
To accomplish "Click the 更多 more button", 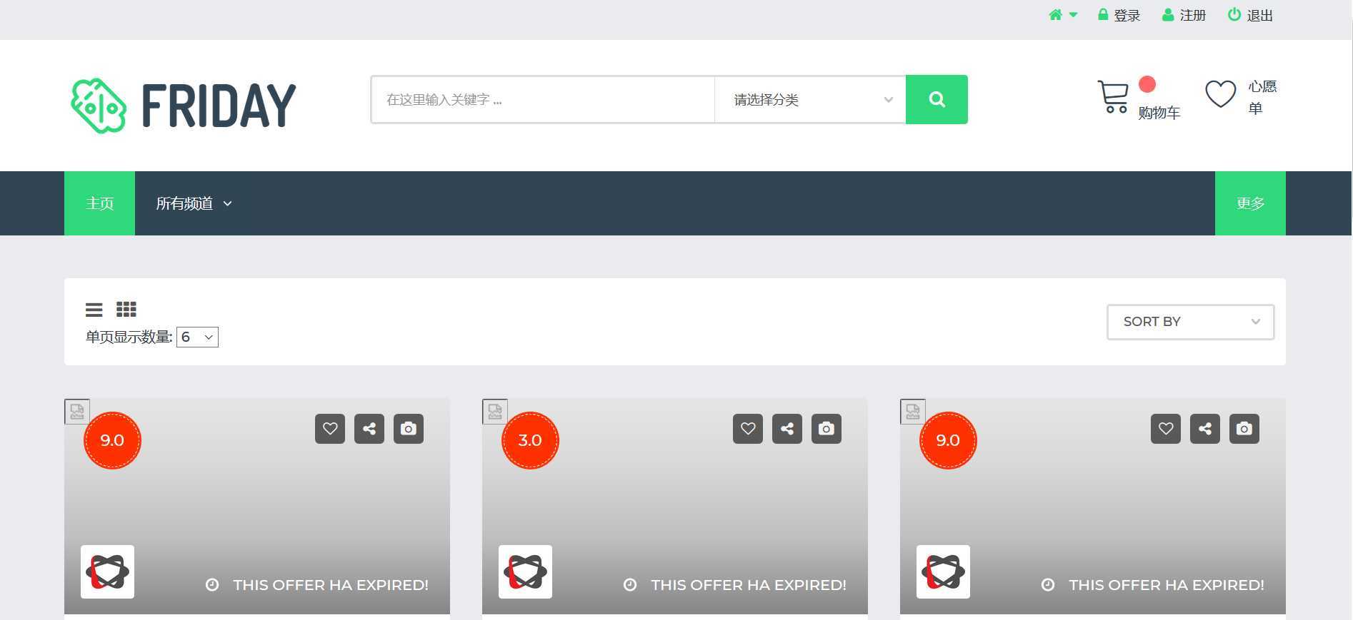I will click(x=1250, y=203).
